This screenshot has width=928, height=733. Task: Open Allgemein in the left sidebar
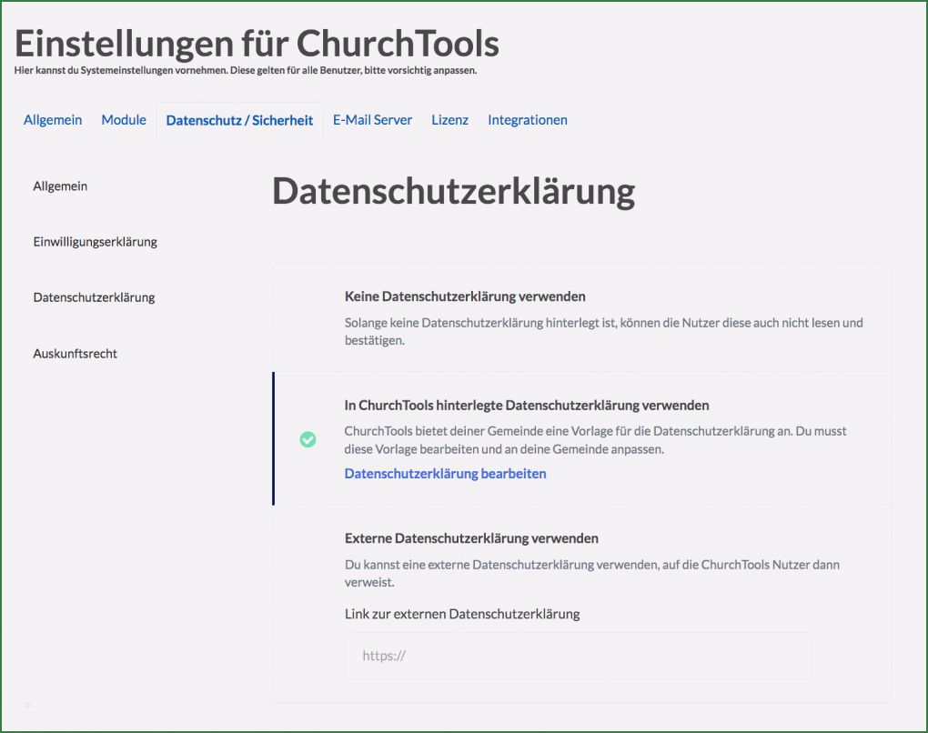(x=60, y=186)
